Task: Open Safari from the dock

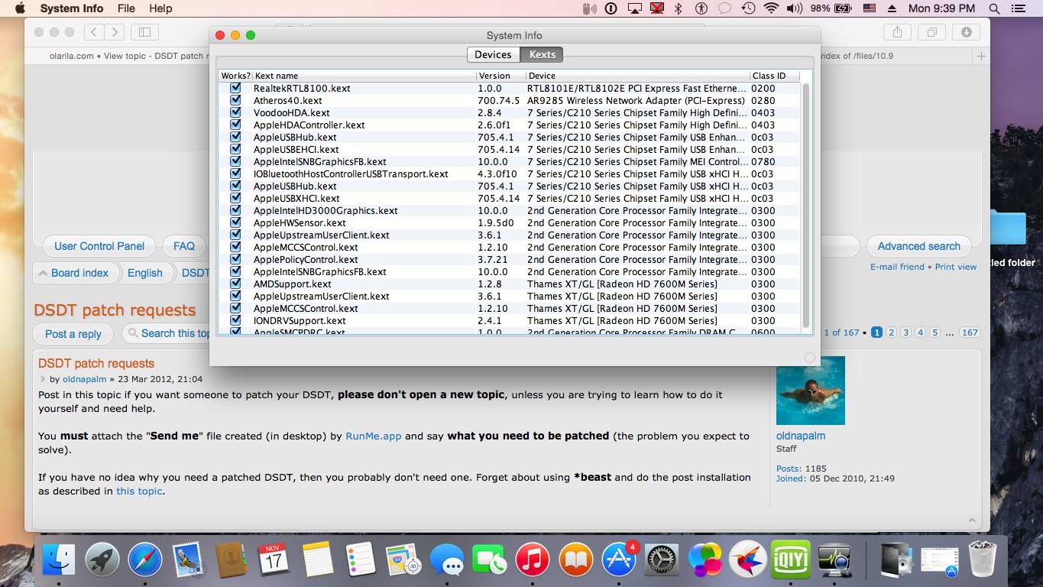Action: [145, 559]
